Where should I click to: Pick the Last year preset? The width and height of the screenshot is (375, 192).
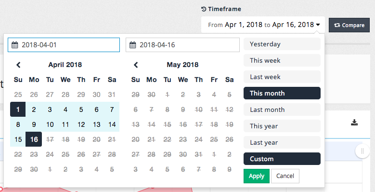pyautogui.click(x=282, y=142)
